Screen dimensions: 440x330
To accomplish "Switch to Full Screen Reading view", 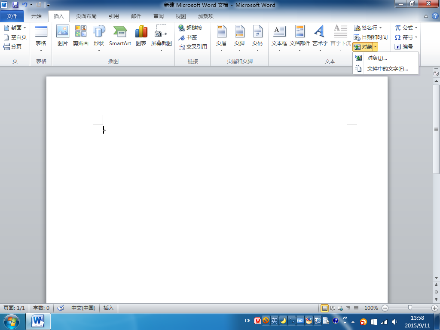I will pyautogui.click(x=333, y=308).
